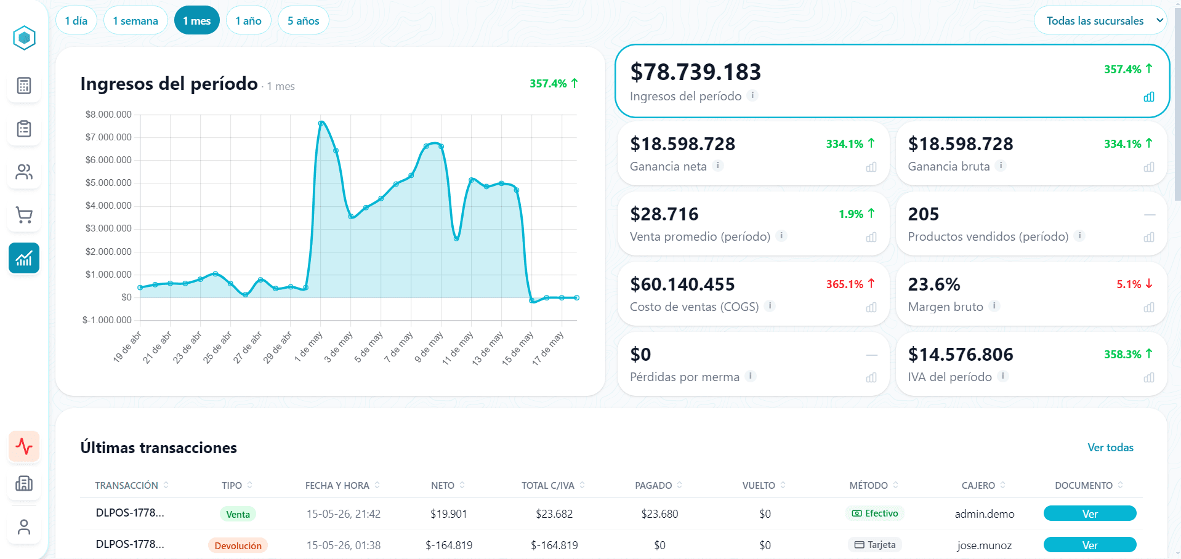Image resolution: width=1181 pixels, height=559 pixels.
Task: Open the user profile sidebar icon
Action: tap(24, 527)
